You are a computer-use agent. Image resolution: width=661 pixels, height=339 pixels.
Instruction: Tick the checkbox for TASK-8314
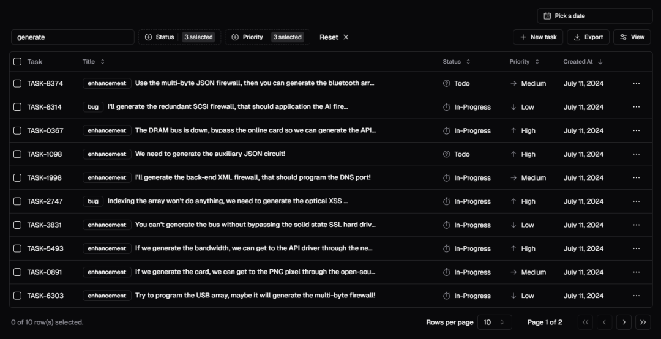pos(17,107)
